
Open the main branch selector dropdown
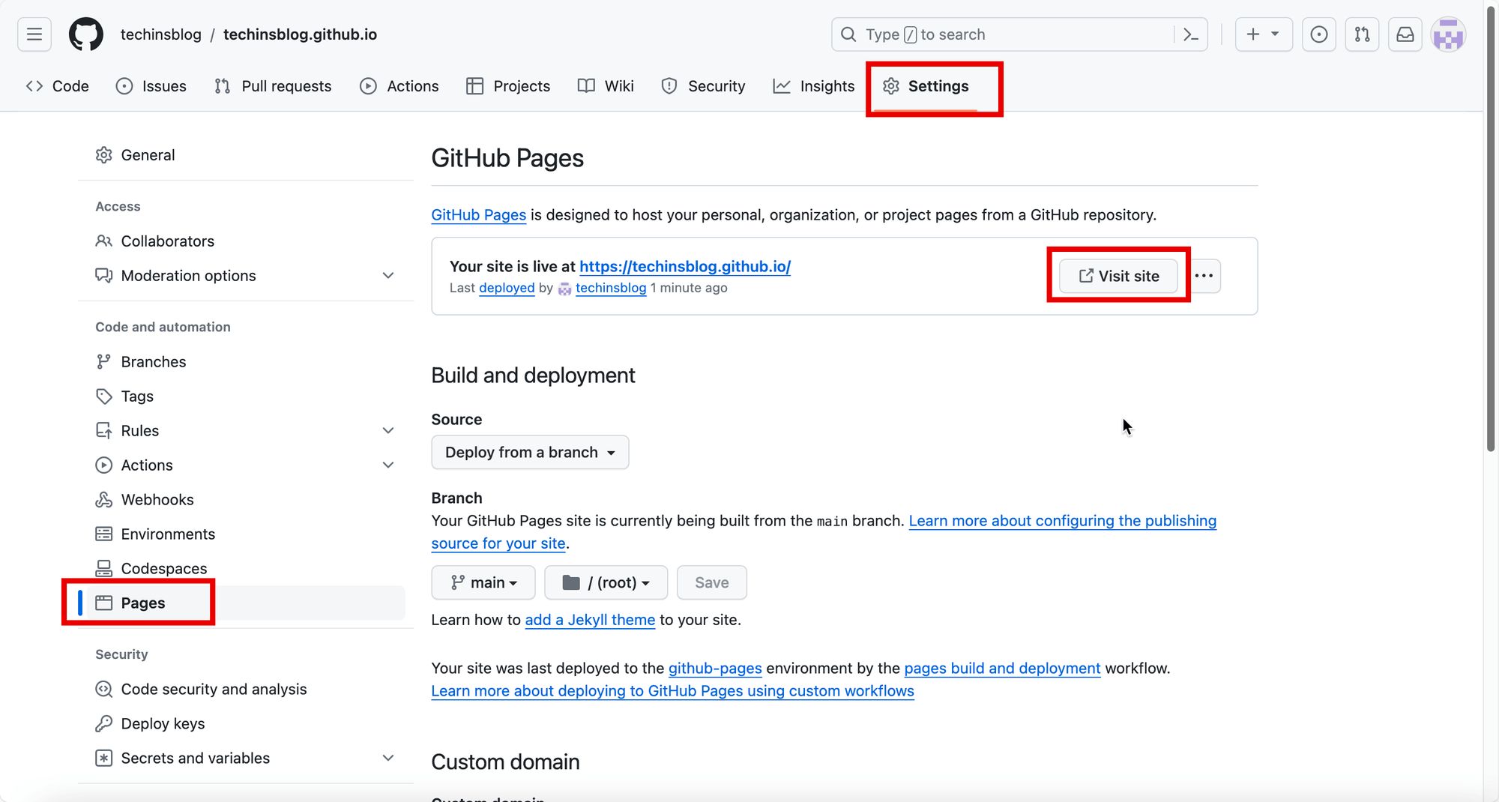click(483, 583)
